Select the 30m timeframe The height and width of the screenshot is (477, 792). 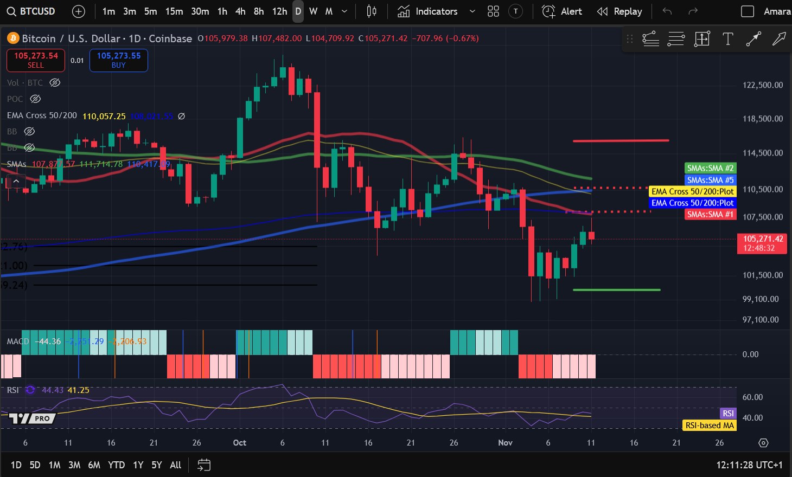200,11
